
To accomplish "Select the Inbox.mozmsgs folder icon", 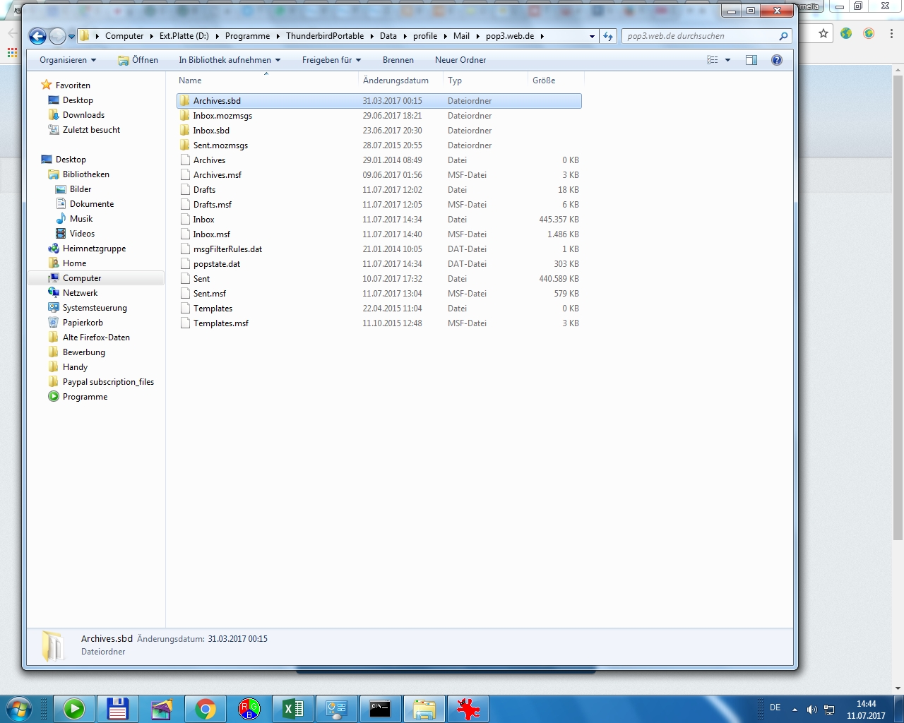I will tap(185, 116).
